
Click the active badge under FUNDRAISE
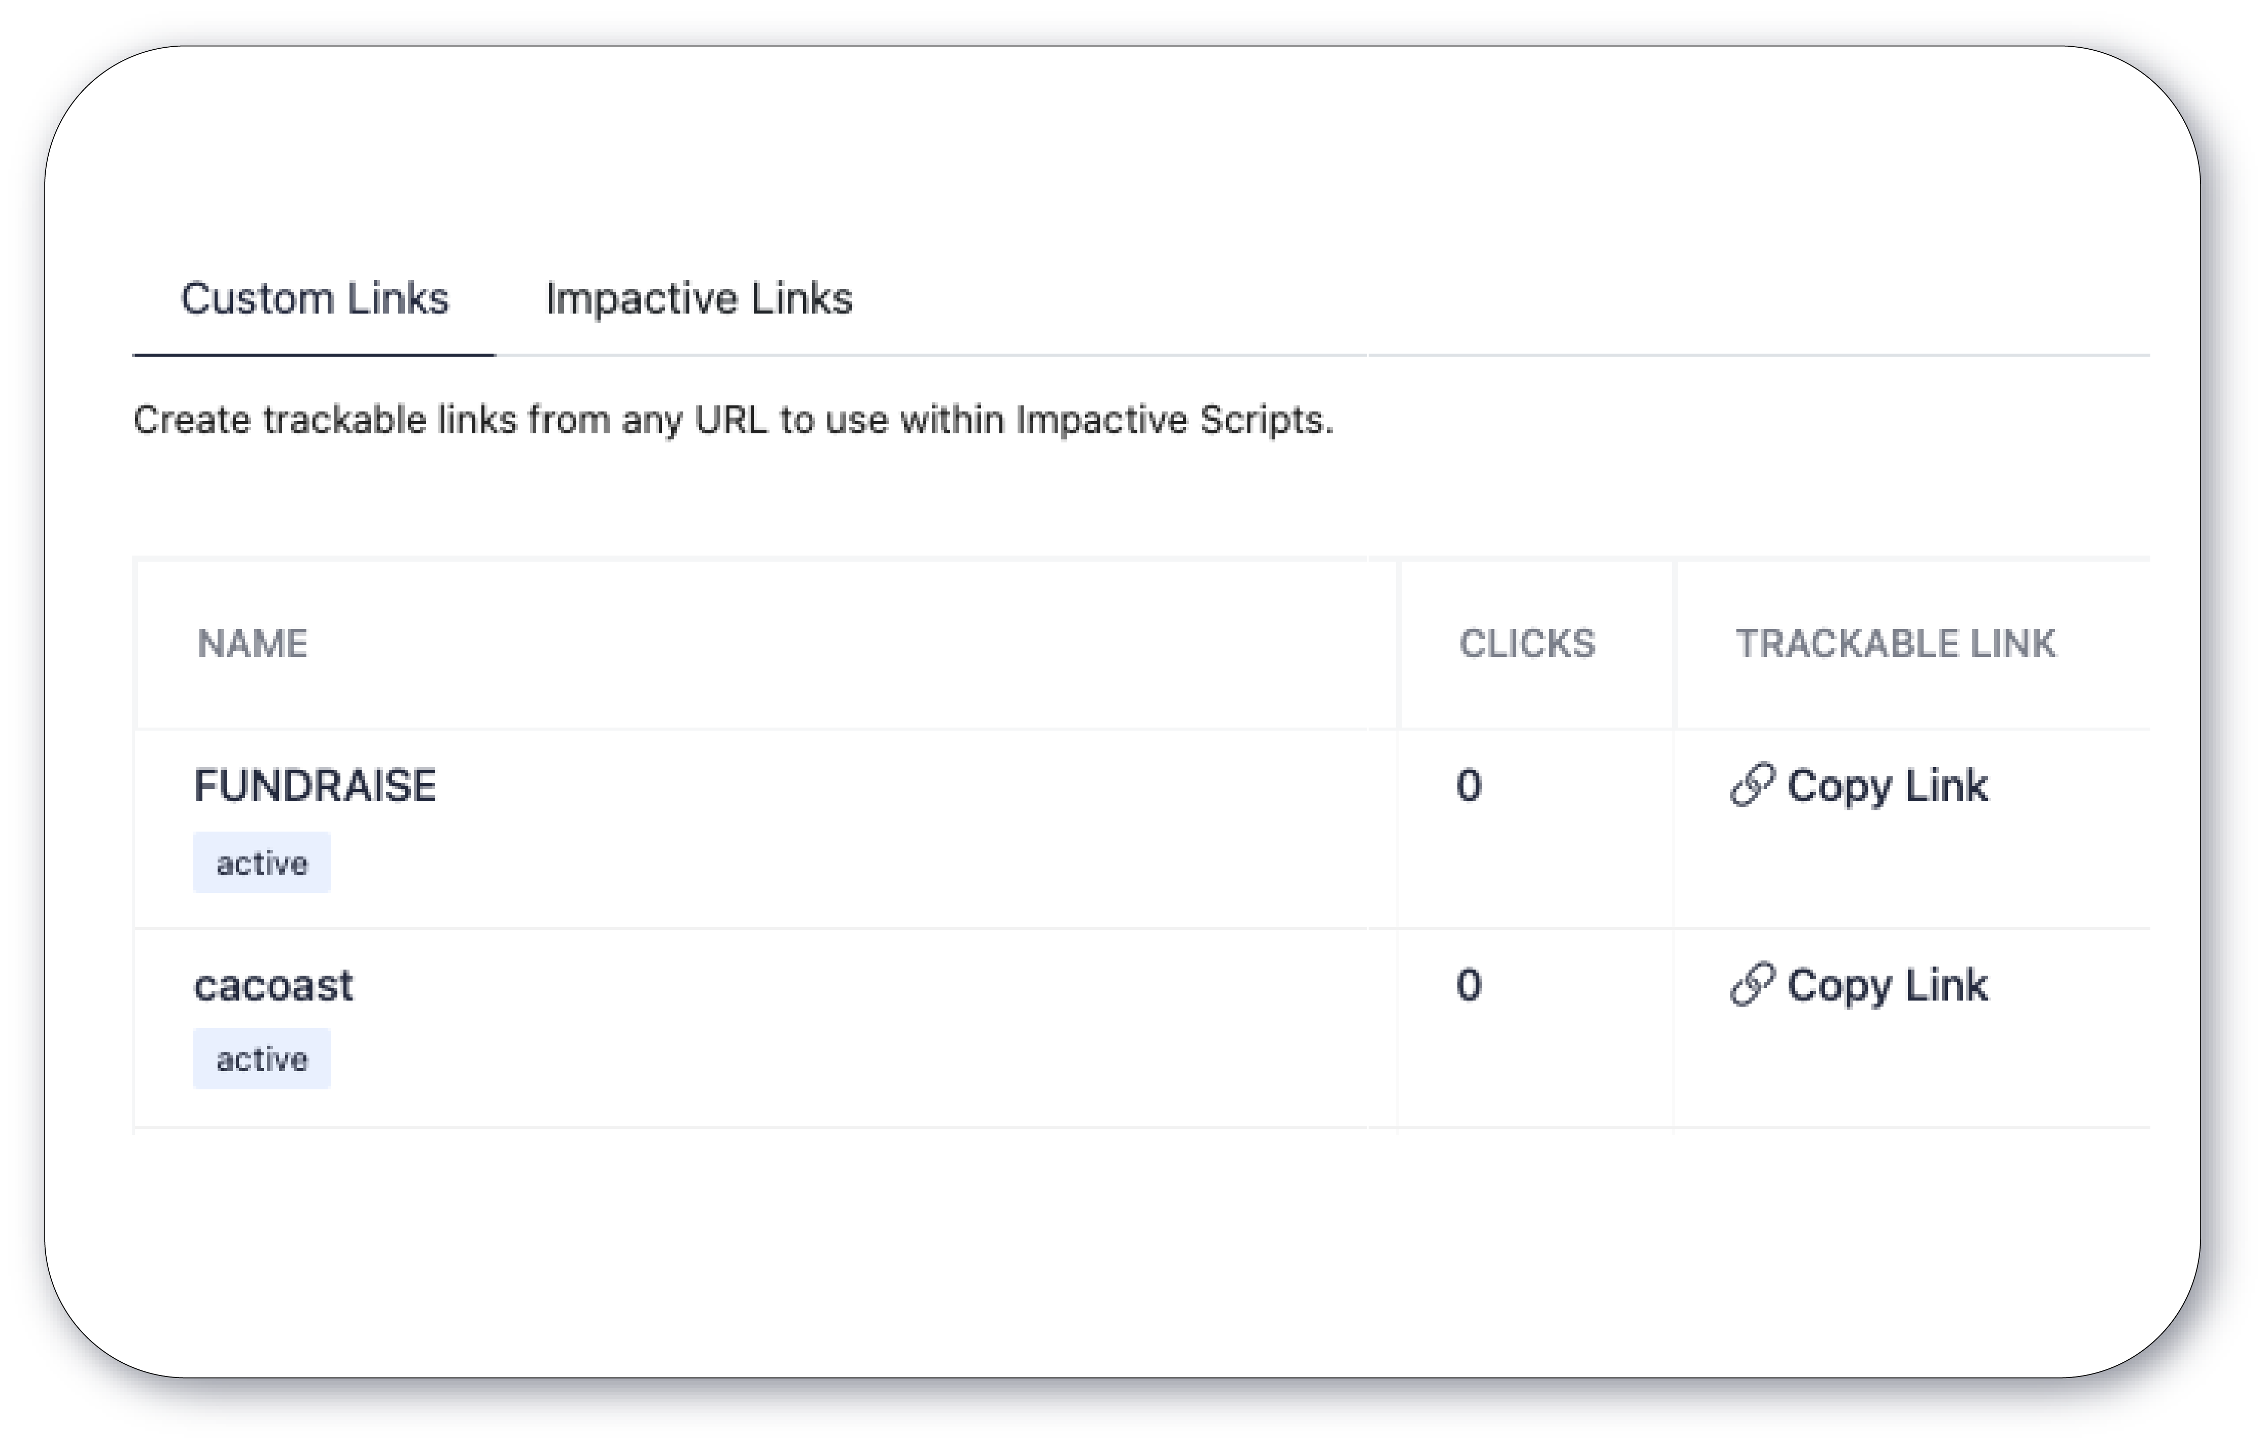point(262,863)
